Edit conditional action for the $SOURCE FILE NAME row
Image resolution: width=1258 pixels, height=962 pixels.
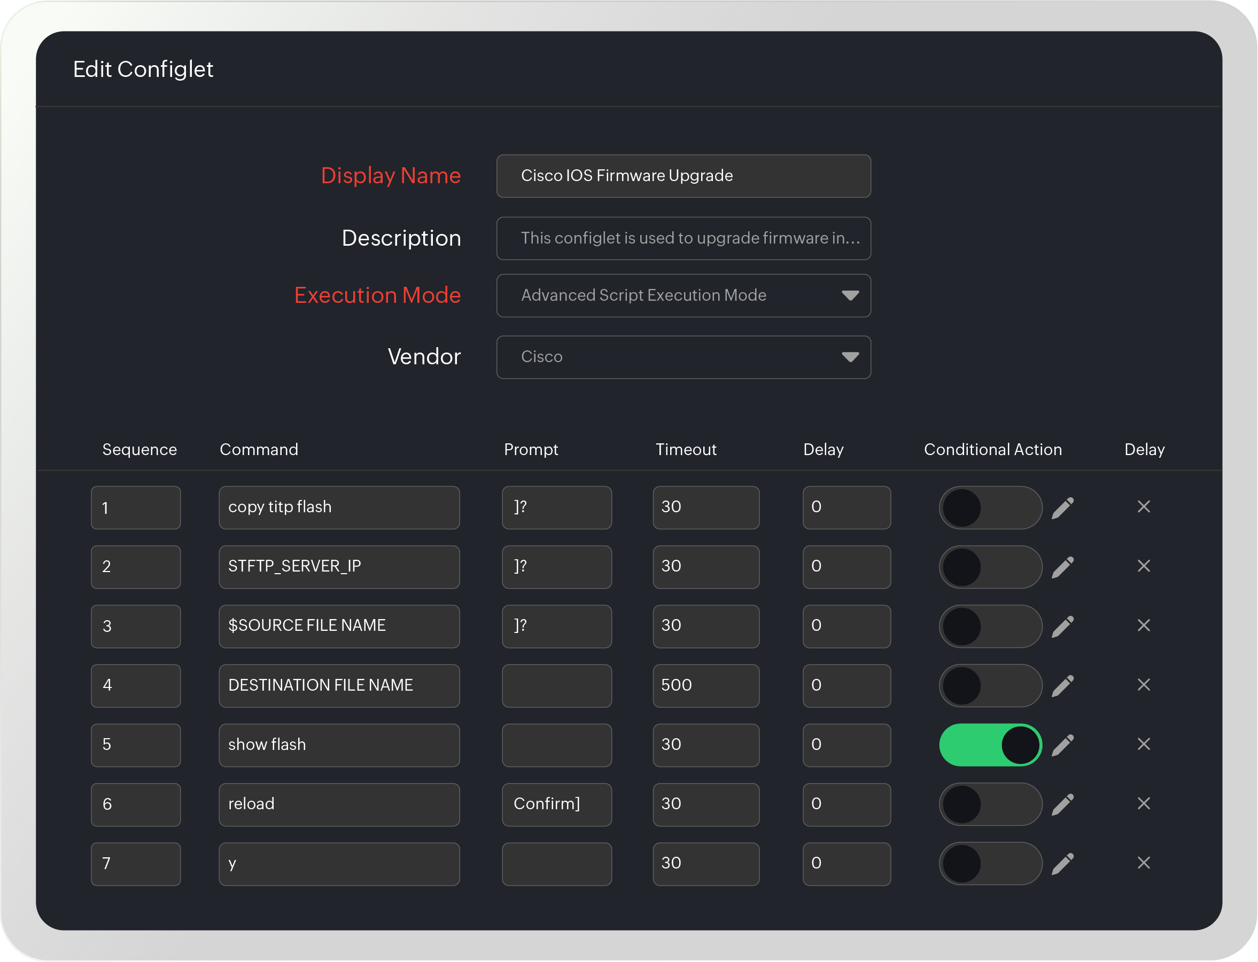point(1064,626)
